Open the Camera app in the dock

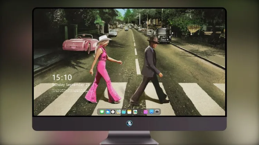(x=157, y=112)
